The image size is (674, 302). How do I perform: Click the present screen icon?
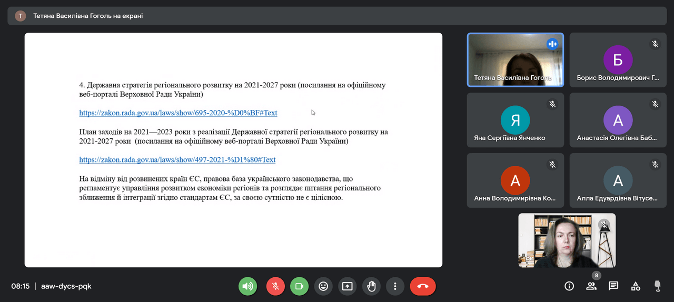click(x=347, y=286)
